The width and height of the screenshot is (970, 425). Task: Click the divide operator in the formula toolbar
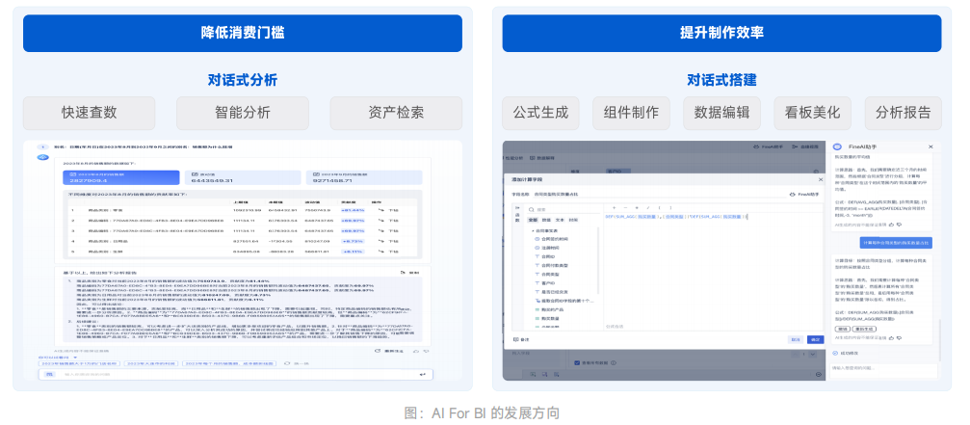pos(647,208)
